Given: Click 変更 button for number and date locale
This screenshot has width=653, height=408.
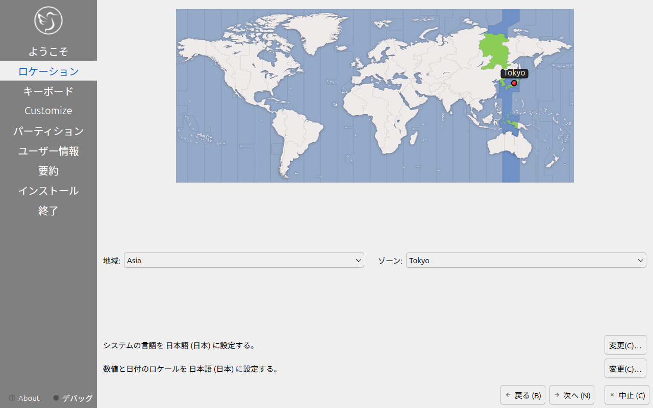Looking at the screenshot, I should pyautogui.click(x=625, y=369).
